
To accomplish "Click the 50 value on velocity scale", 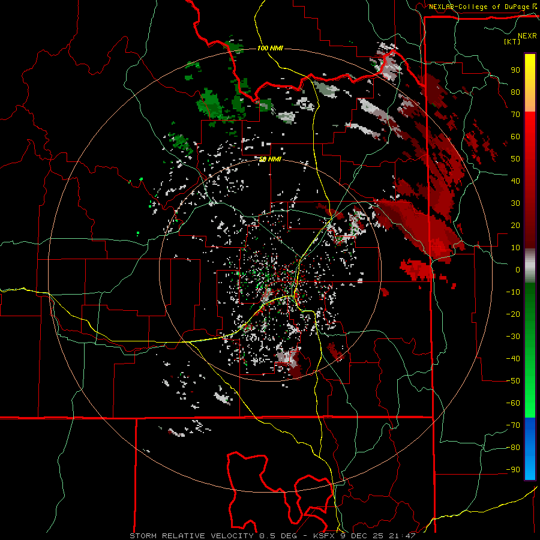I will (x=515, y=159).
